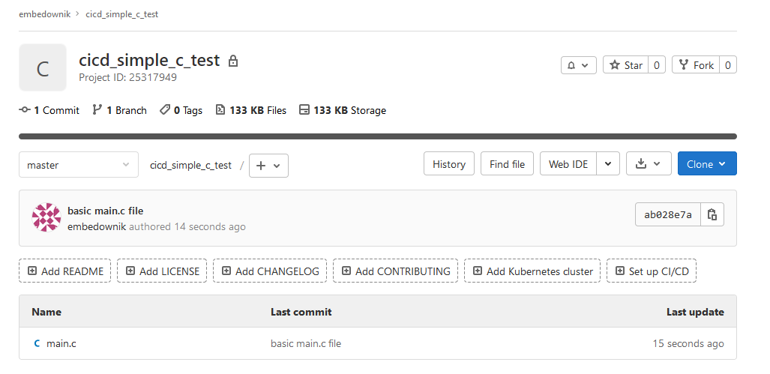Star the cicd_simple_c_test project
770x374 pixels.
pos(625,65)
